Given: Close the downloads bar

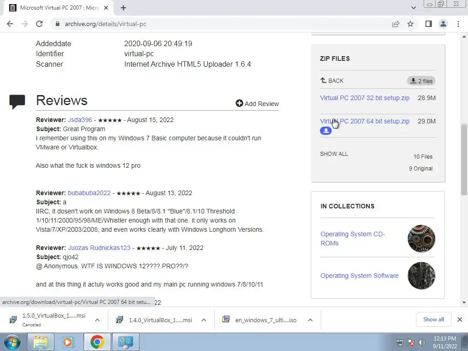Looking at the screenshot, I should 460,319.
